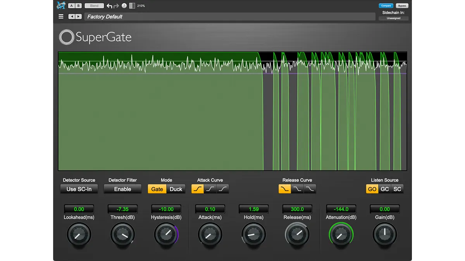This screenshot has height=261, width=465.
Task: Select Gate mode
Action: click(157, 189)
